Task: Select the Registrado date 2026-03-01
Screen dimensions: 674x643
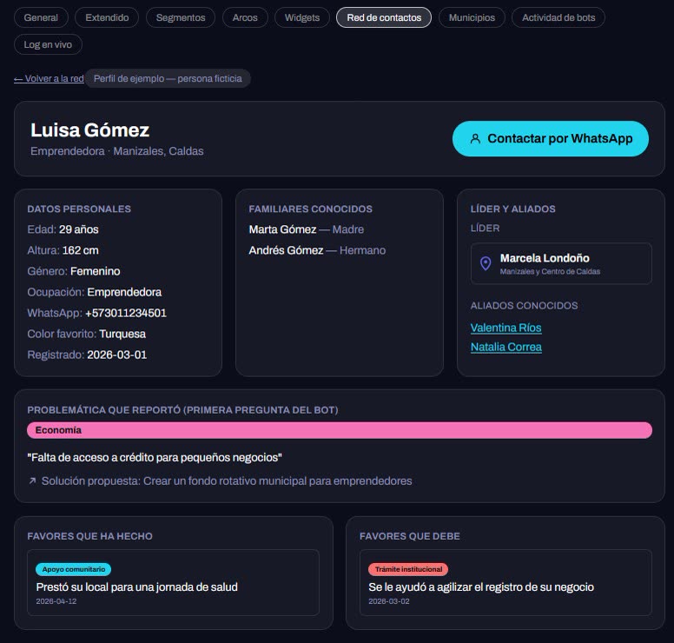Action: (117, 355)
